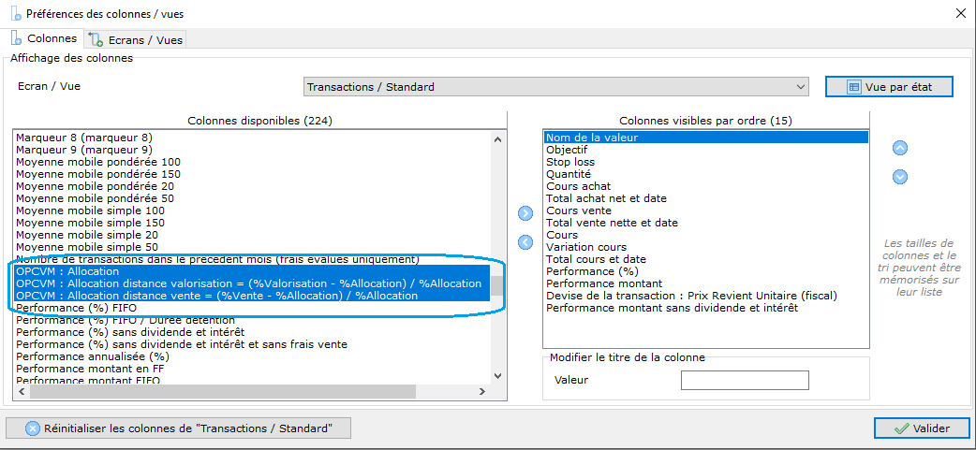Select 'Moyenne mobile simple 50'
The image size is (976, 450).
pyautogui.click(x=252, y=247)
